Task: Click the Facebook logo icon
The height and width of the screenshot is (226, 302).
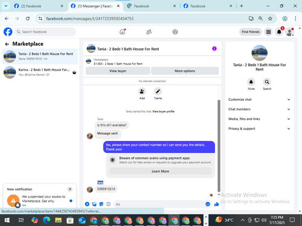Action: tap(8, 32)
